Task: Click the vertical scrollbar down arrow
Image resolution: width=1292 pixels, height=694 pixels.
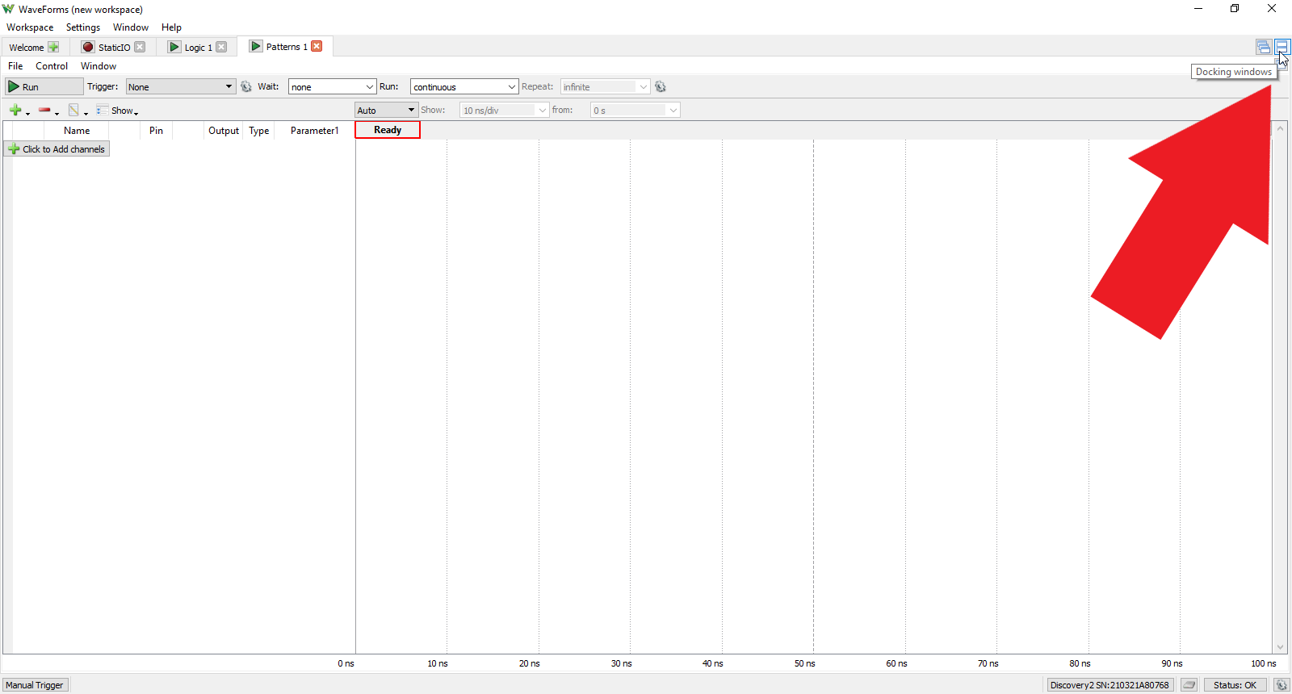Action: (x=1280, y=647)
